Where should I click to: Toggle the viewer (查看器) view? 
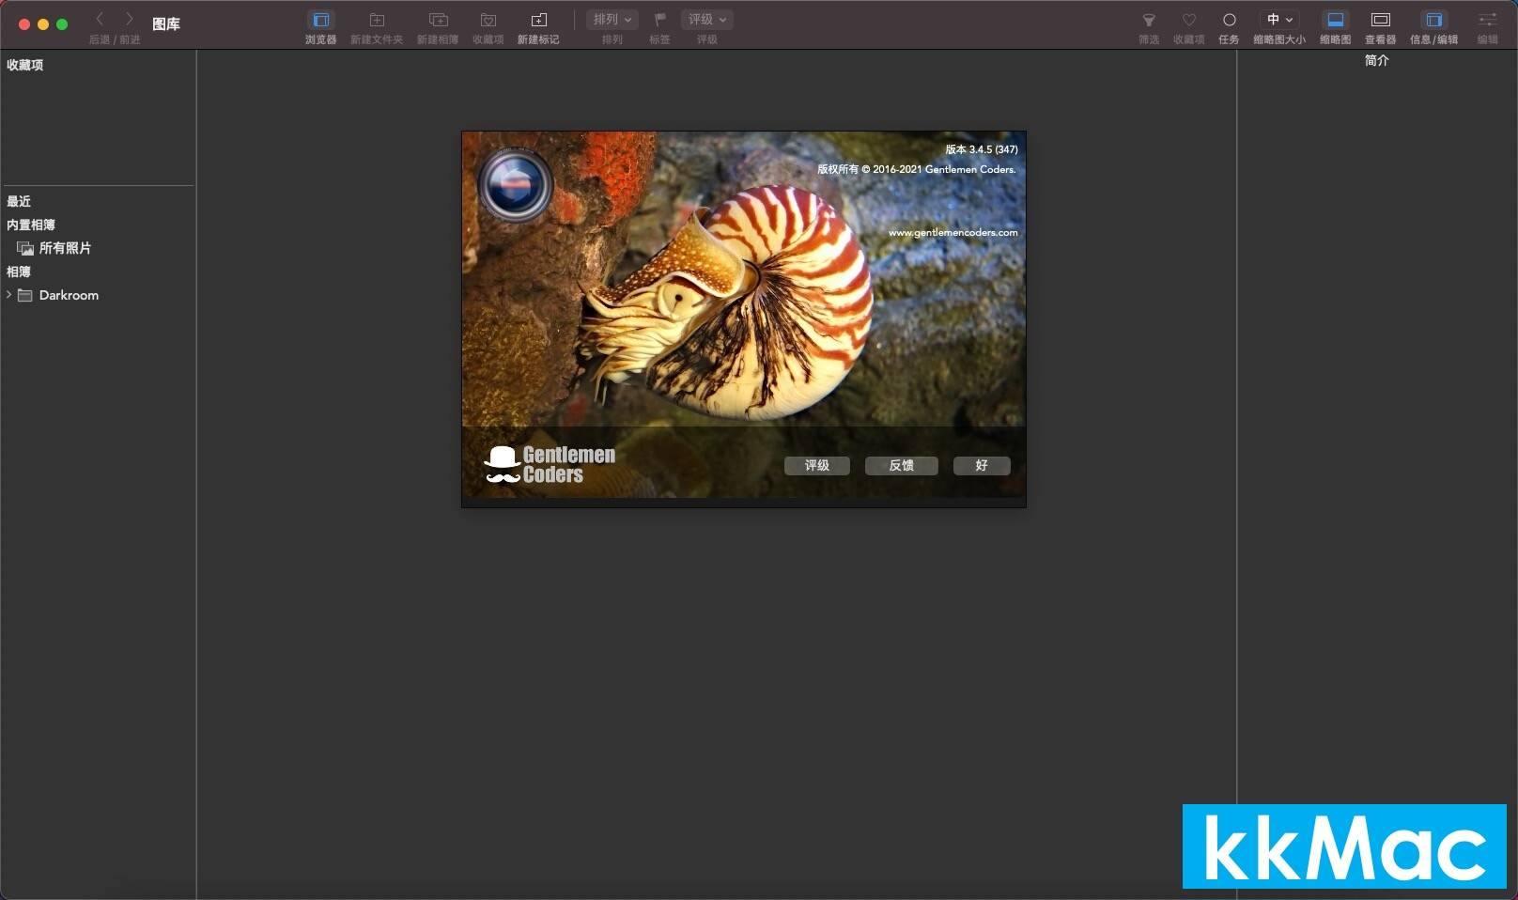coord(1381,20)
